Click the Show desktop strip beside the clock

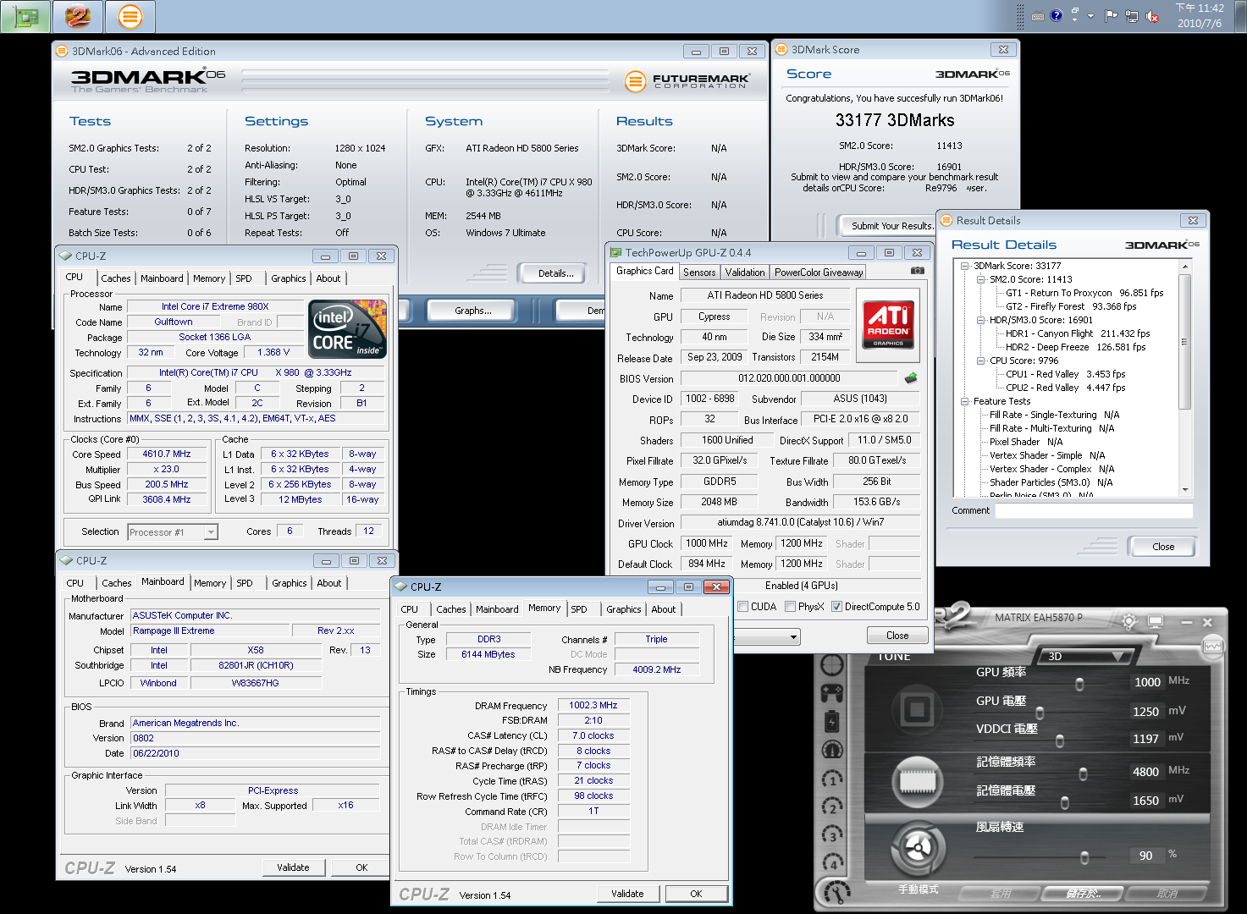[1242, 16]
